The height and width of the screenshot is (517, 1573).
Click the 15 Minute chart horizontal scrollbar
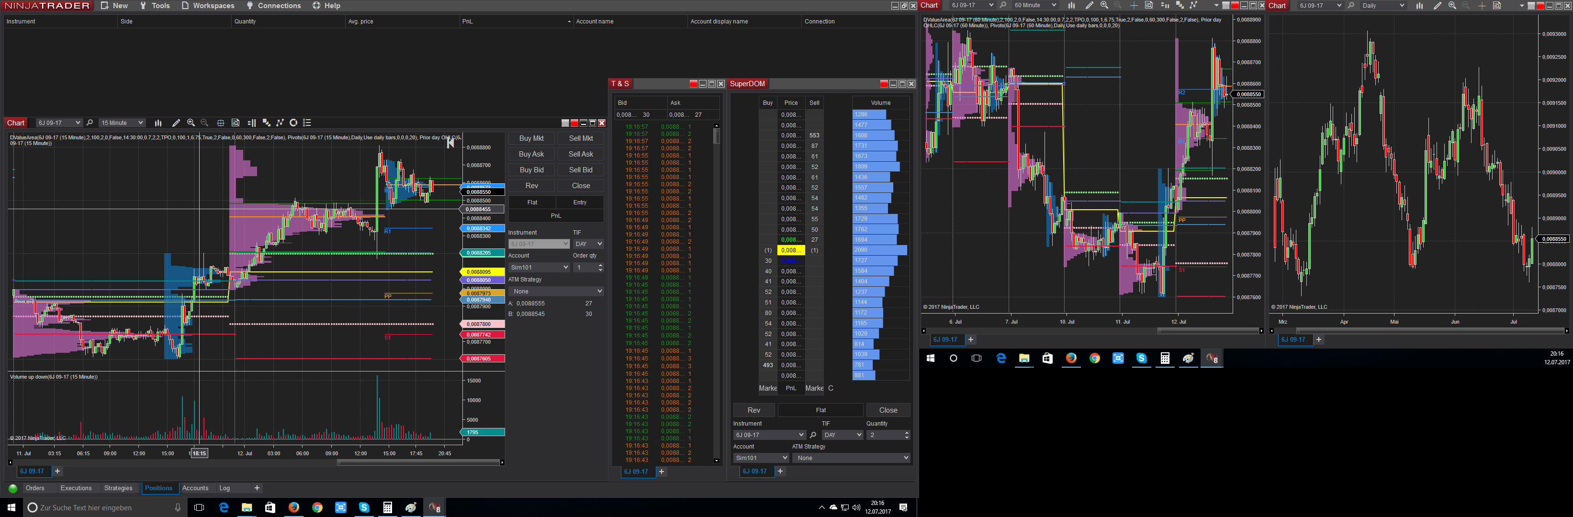pyautogui.click(x=418, y=463)
